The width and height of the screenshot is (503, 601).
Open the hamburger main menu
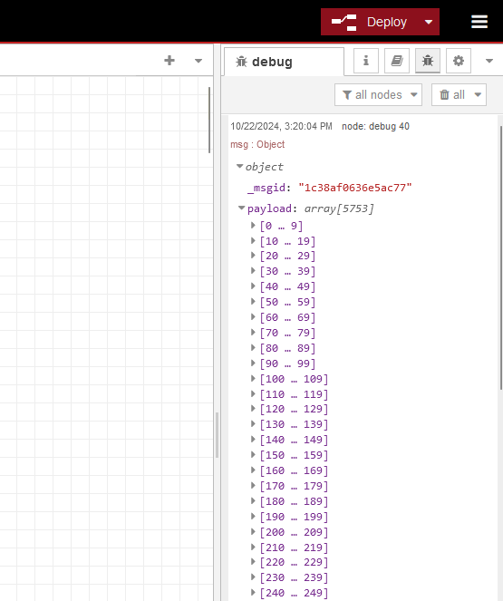pos(479,22)
